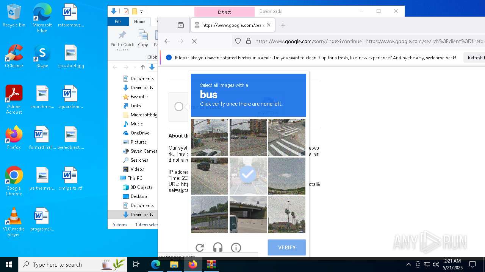485x272 pixels.
Task: Open a new Firefox tab
Action: [x=283, y=25]
